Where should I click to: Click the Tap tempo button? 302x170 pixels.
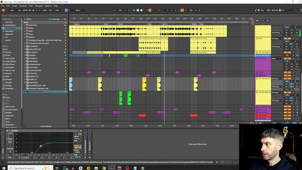pos(19,10)
